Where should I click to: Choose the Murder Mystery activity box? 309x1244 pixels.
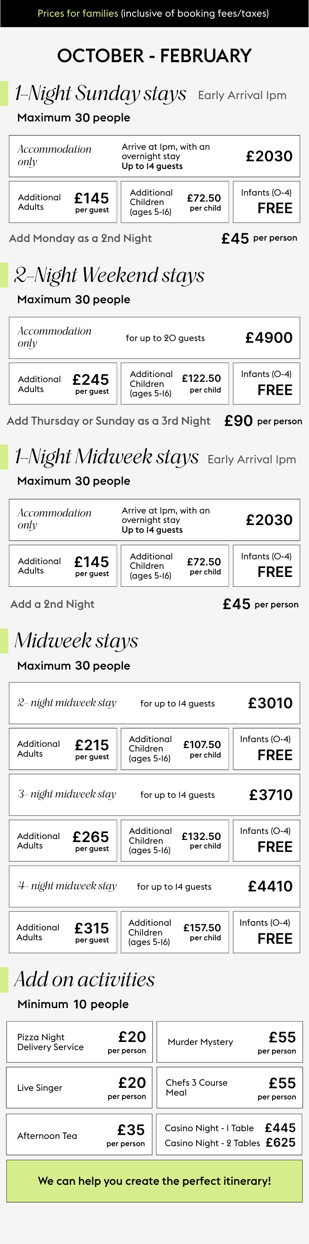coord(229,1042)
